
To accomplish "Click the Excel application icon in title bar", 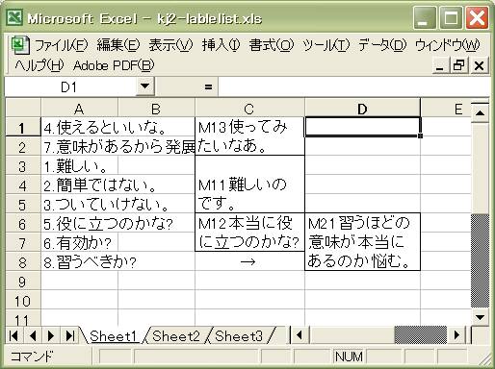I will 14,17.
